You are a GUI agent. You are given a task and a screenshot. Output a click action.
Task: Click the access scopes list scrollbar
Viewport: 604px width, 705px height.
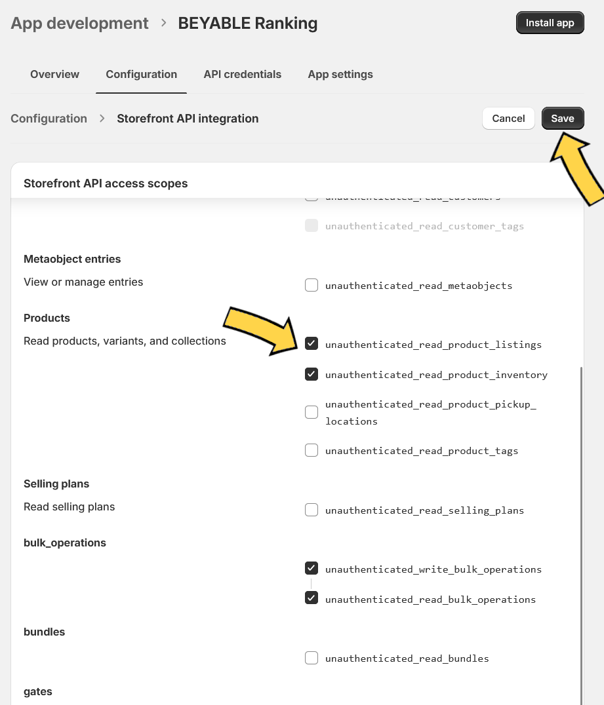click(x=581, y=535)
